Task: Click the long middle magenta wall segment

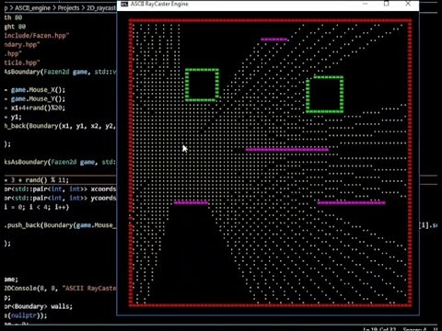Action: pos(287,150)
